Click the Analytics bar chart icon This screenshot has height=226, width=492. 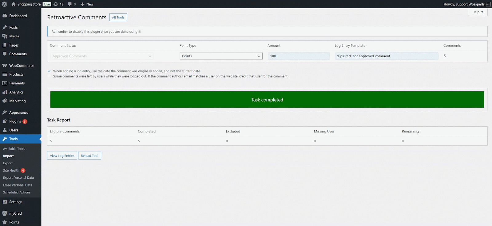tap(5, 92)
